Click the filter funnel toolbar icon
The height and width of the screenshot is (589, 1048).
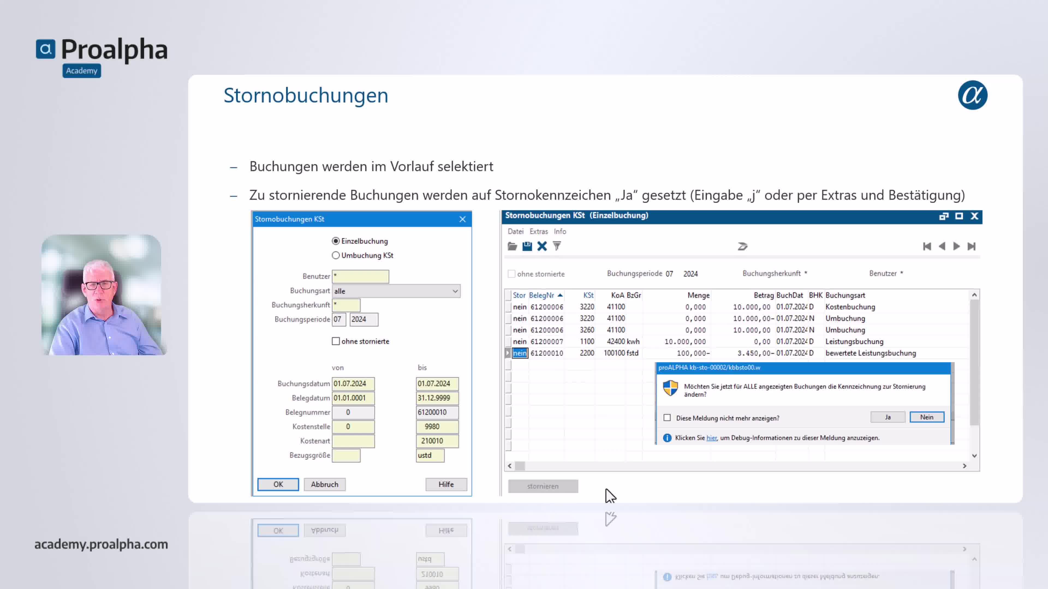click(x=557, y=246)
